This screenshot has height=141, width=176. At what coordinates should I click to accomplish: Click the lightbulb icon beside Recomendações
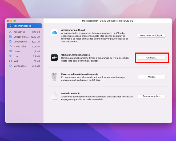click(10, 26)
